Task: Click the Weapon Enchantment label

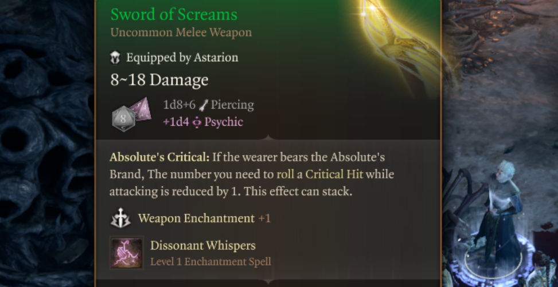Action: 196,218
